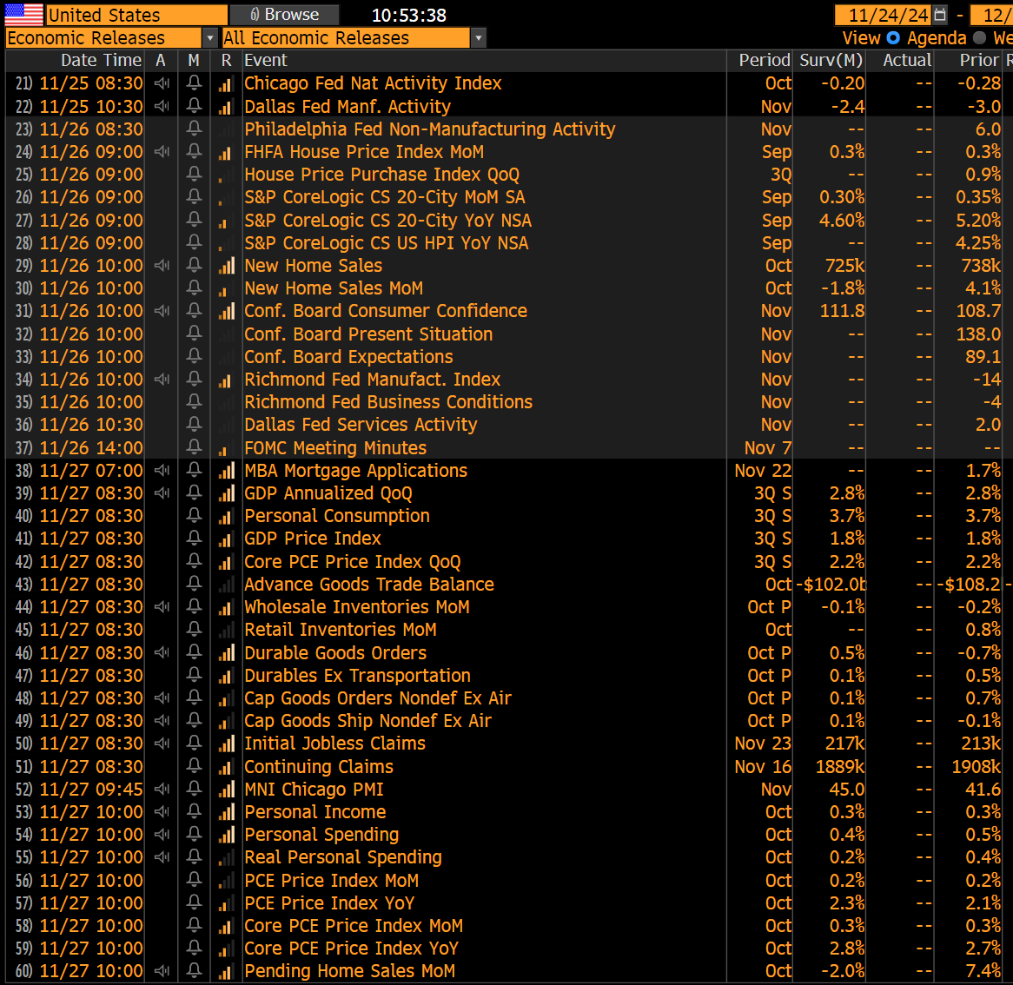Open the Retail Inventories MoM event
1013x985 pixels.
click(x=341, y=629)
